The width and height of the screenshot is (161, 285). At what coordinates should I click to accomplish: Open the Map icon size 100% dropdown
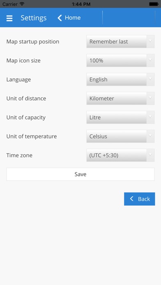[x=120, y=60]
